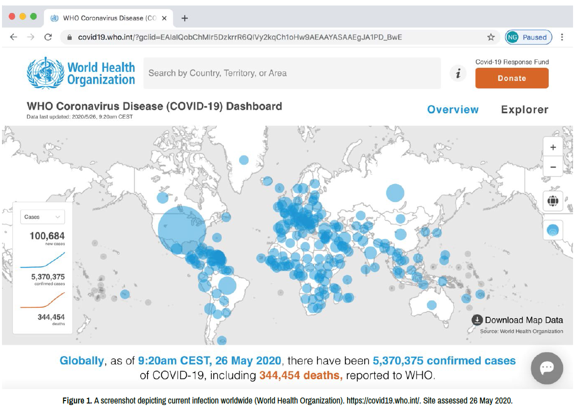
Task: Go forward in browser history
Action: click(x=30, y=37)
